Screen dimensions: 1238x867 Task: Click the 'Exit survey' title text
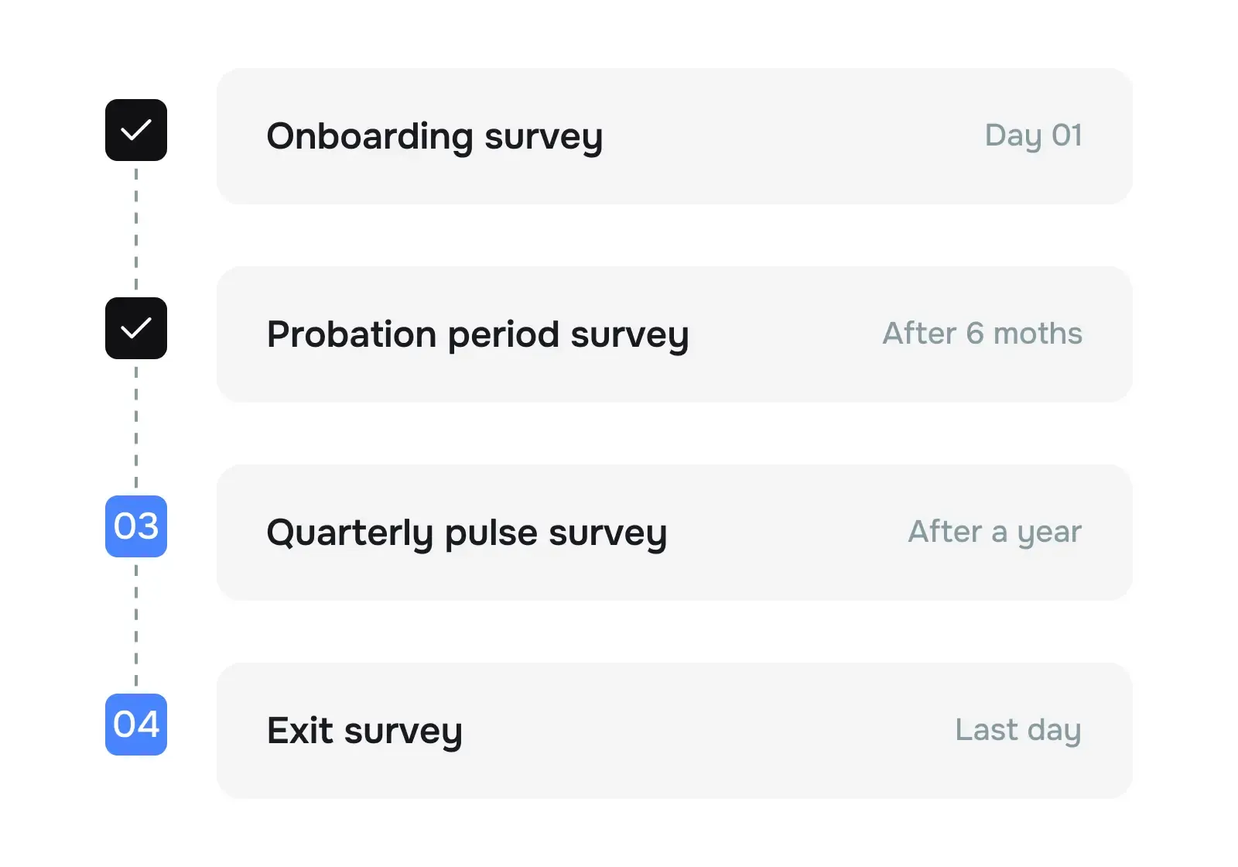click(x=364, y=732)
